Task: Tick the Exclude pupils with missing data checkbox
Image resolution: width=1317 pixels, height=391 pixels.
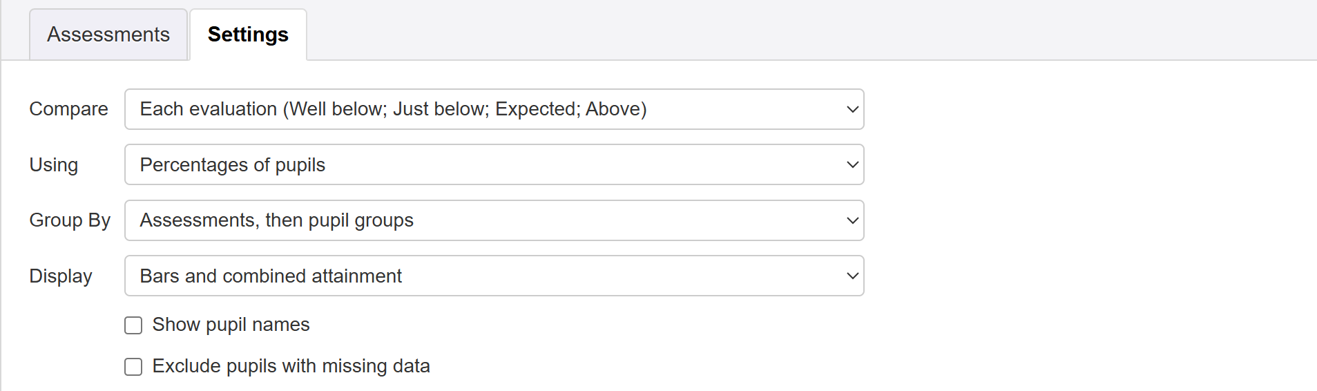Action: point(133,367)
